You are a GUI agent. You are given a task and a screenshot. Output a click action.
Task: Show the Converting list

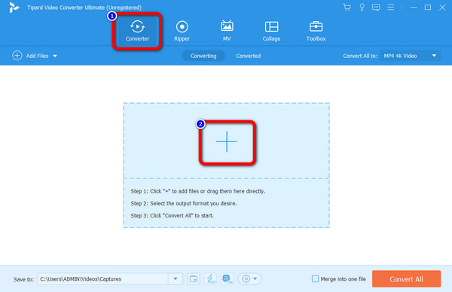[x=203, y=56]
